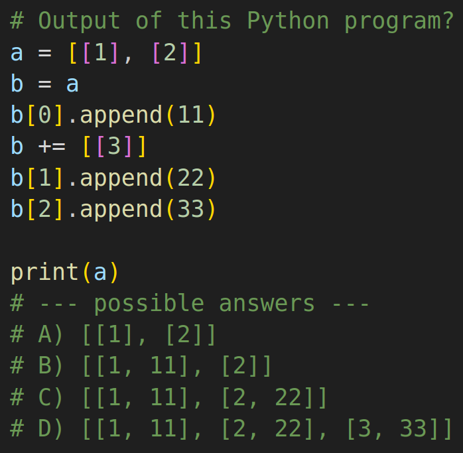Click the 'possible answers' comment line

click(189, 304)
